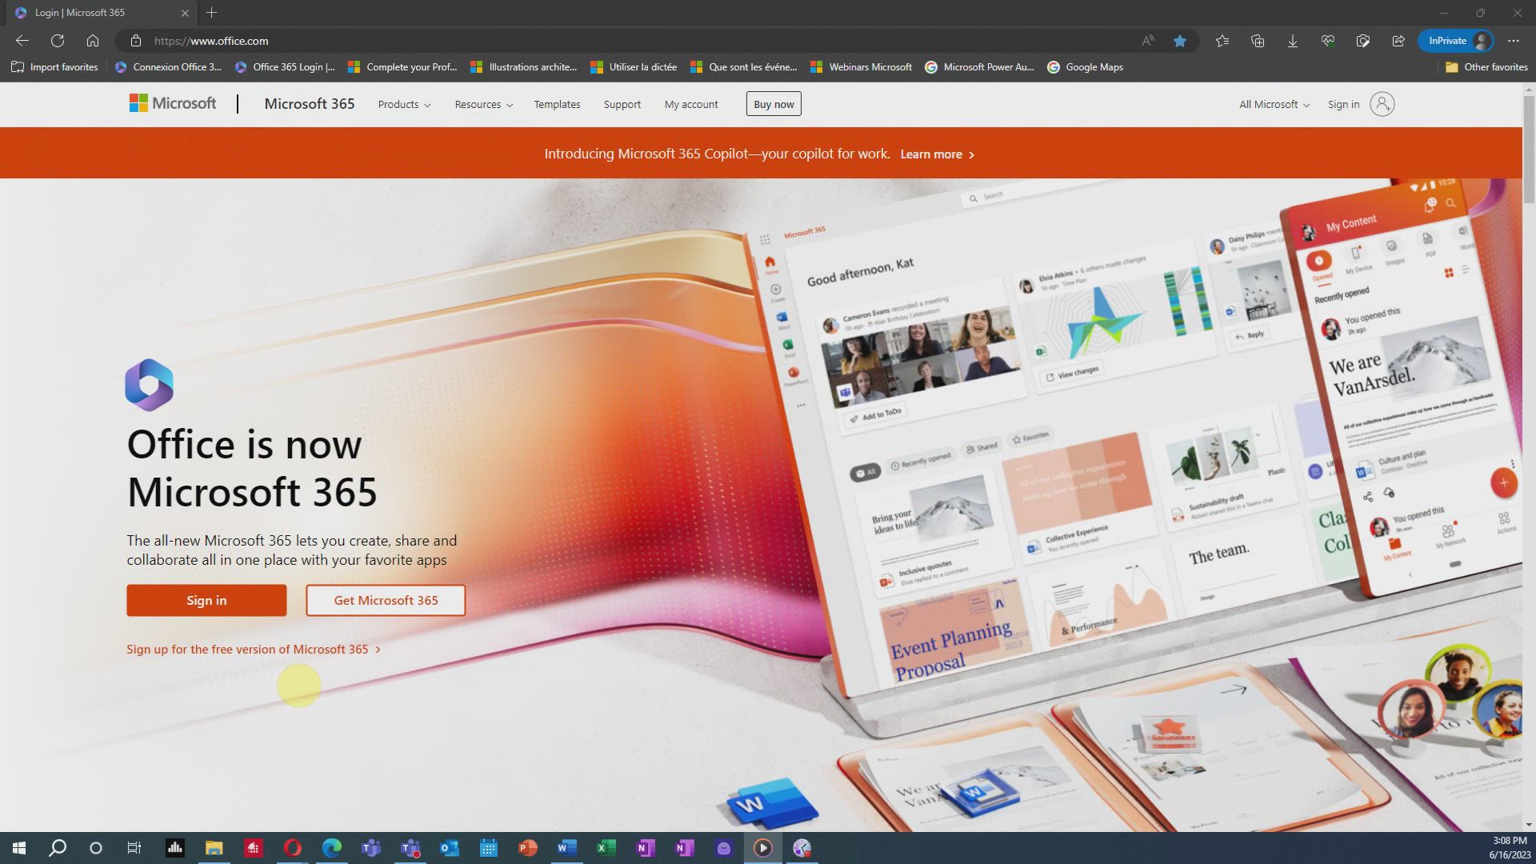Switch to Microsoft Edge on taskbar
The height and width of the screenshot is (864, 1536).
point(331,848)
